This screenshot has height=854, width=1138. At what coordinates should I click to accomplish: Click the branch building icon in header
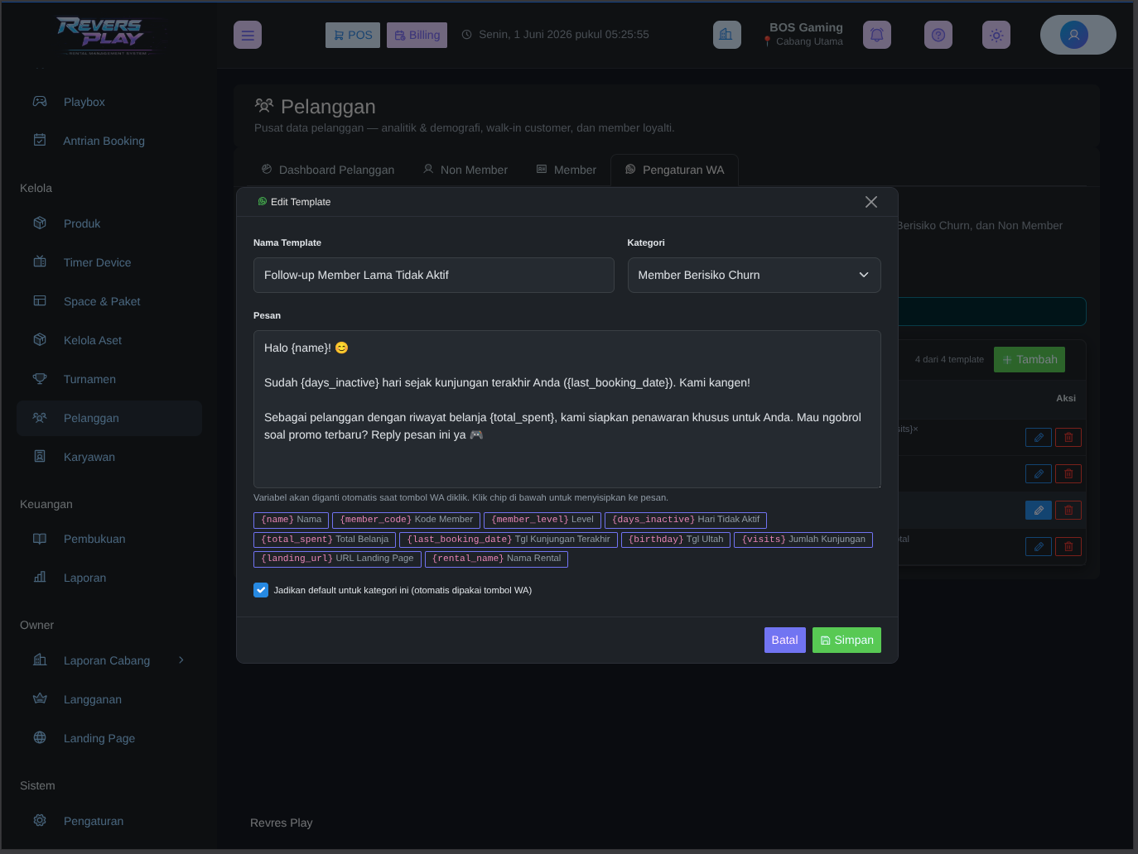(x=726, y=35)
